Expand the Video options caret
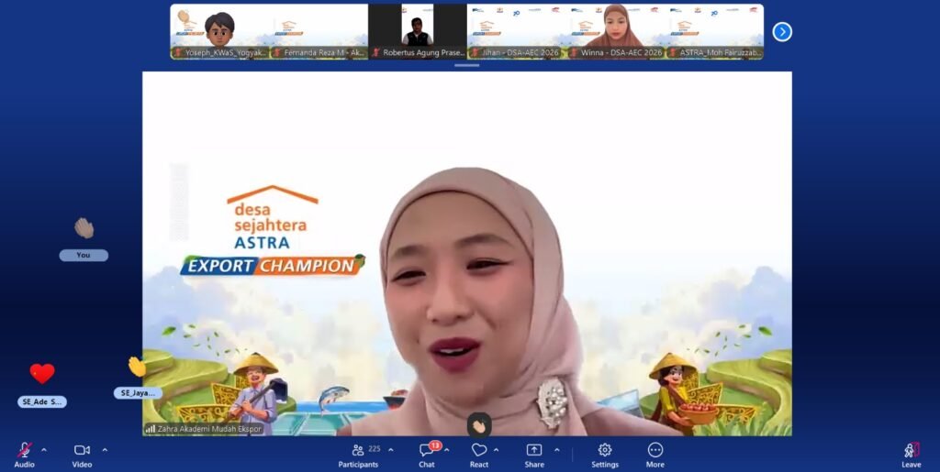 point(105,450)
